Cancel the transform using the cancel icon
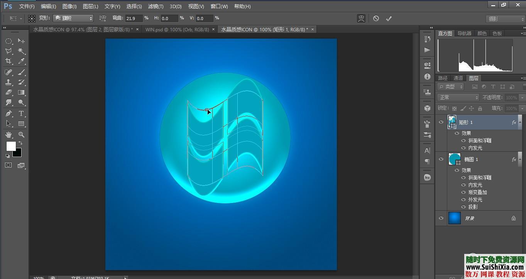Viewport: 526px width, 279px height. 376,18
